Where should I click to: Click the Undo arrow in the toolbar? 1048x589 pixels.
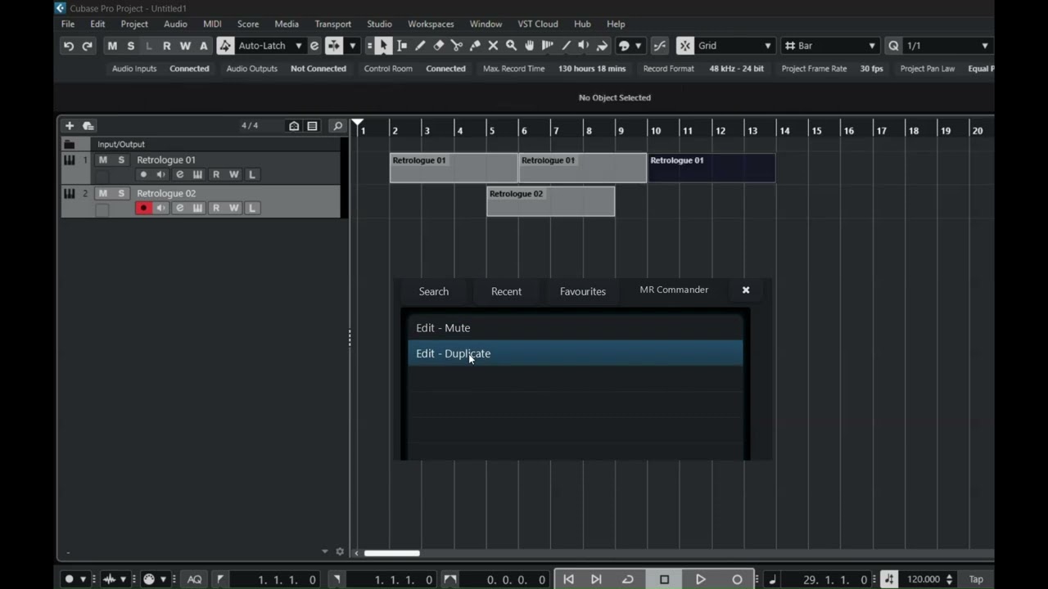69,46
